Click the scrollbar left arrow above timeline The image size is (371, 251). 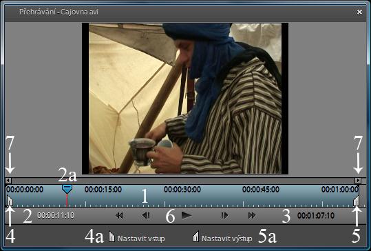(x=8, y=181)
